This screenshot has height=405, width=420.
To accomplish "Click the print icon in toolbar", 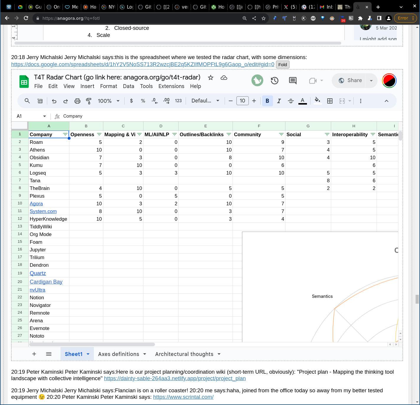I will click(77, 101).
